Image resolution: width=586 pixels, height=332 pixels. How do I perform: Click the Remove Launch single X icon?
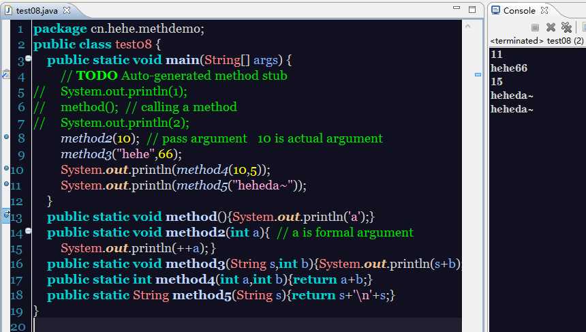(x=551, y=27)
